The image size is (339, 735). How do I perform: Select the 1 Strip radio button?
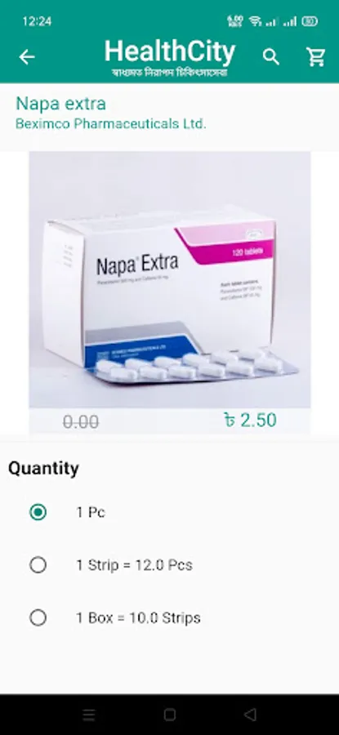coord(38,565)
